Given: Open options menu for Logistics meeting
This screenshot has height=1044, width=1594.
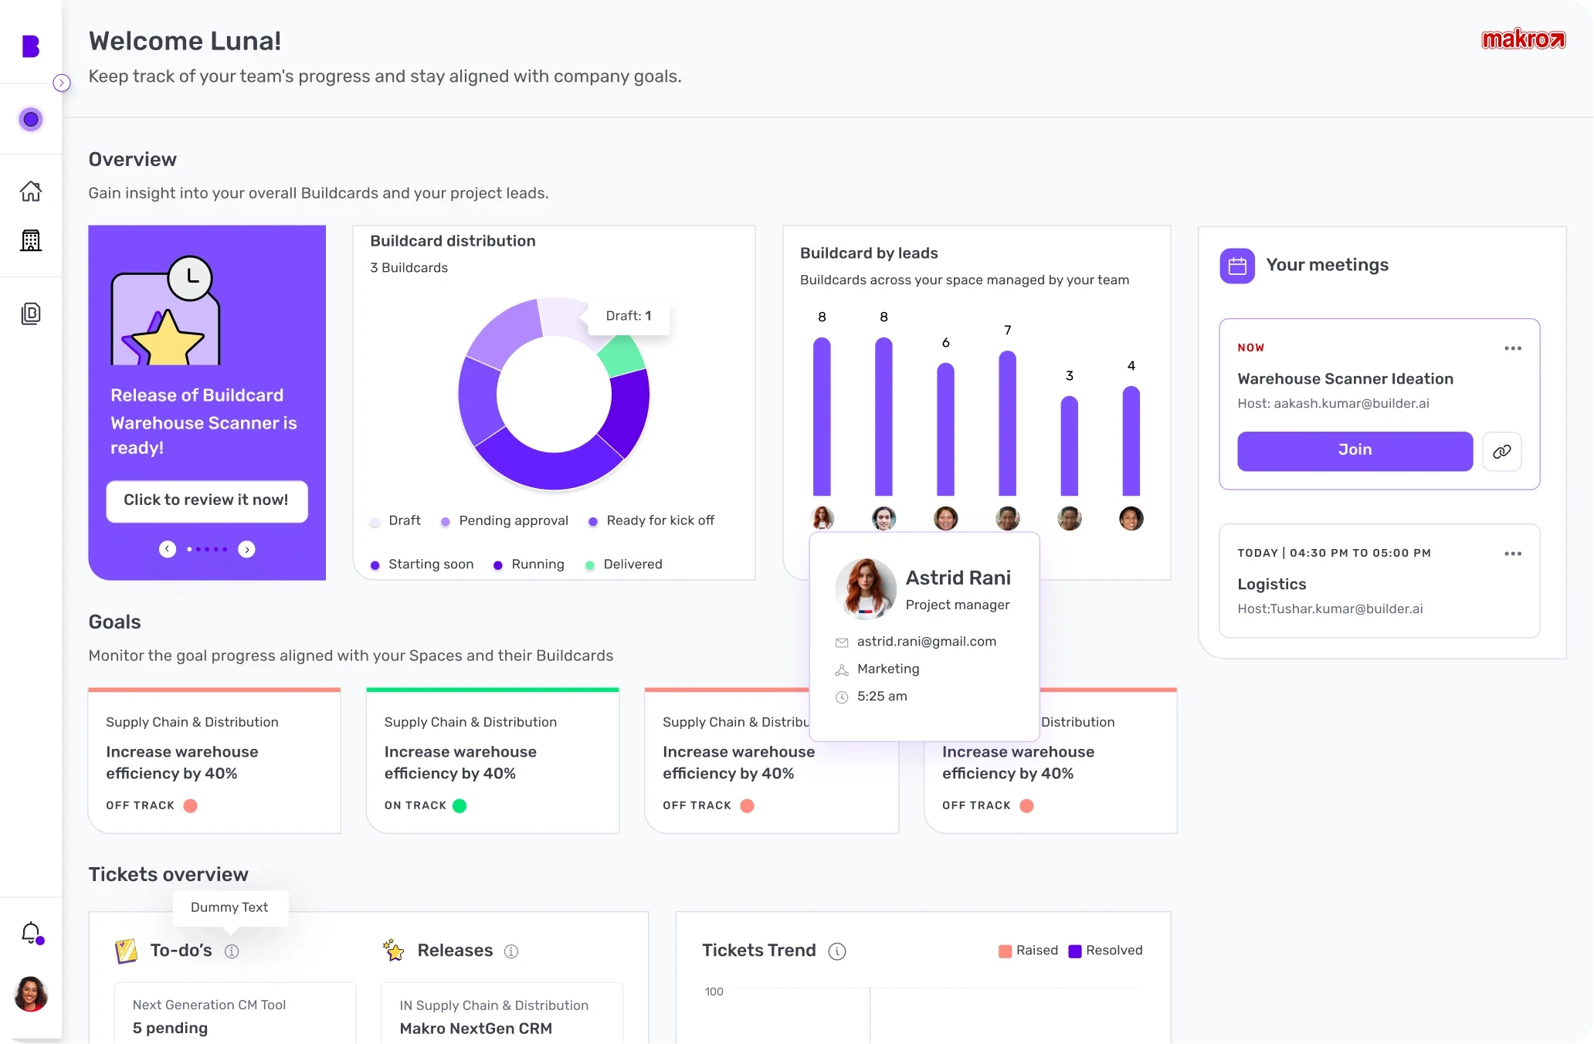Looking at the screenshot, I should (1513, 554).
